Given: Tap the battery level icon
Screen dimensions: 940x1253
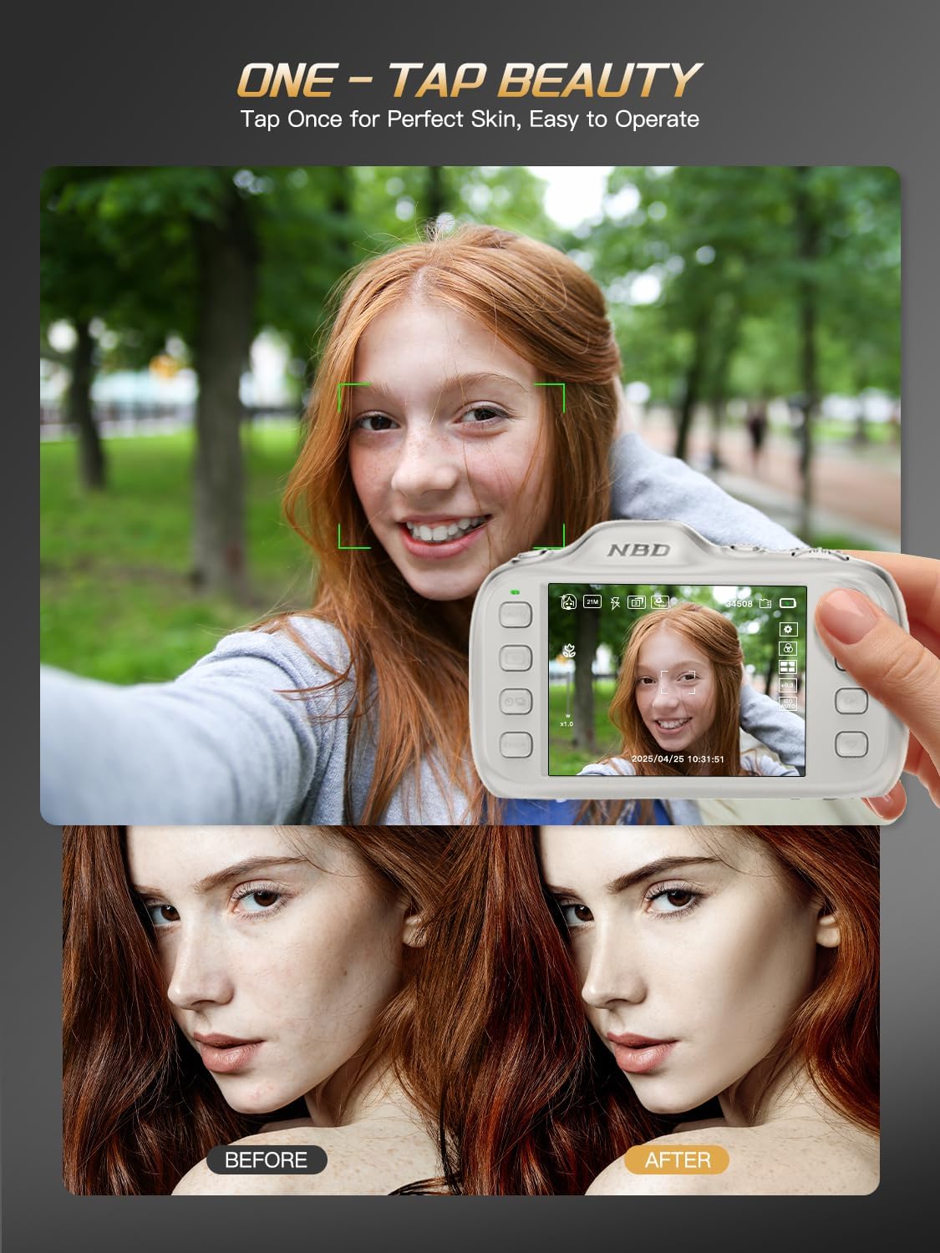Looking at the screenshot, I should [788, 602].
